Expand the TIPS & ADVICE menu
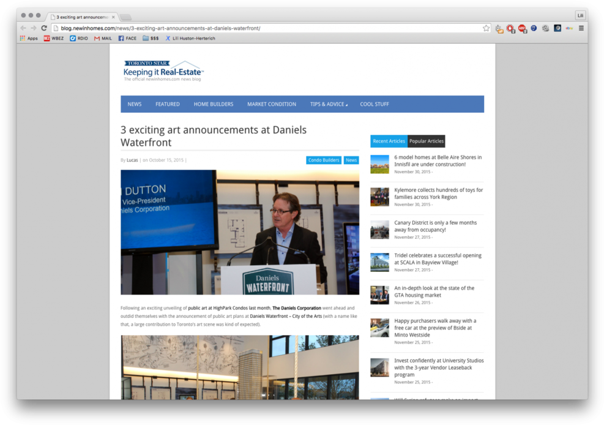 point(328,104)
